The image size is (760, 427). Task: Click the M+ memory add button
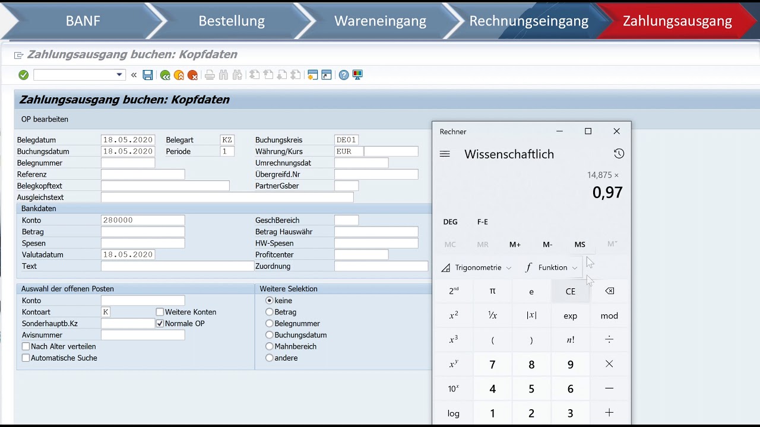515,244
